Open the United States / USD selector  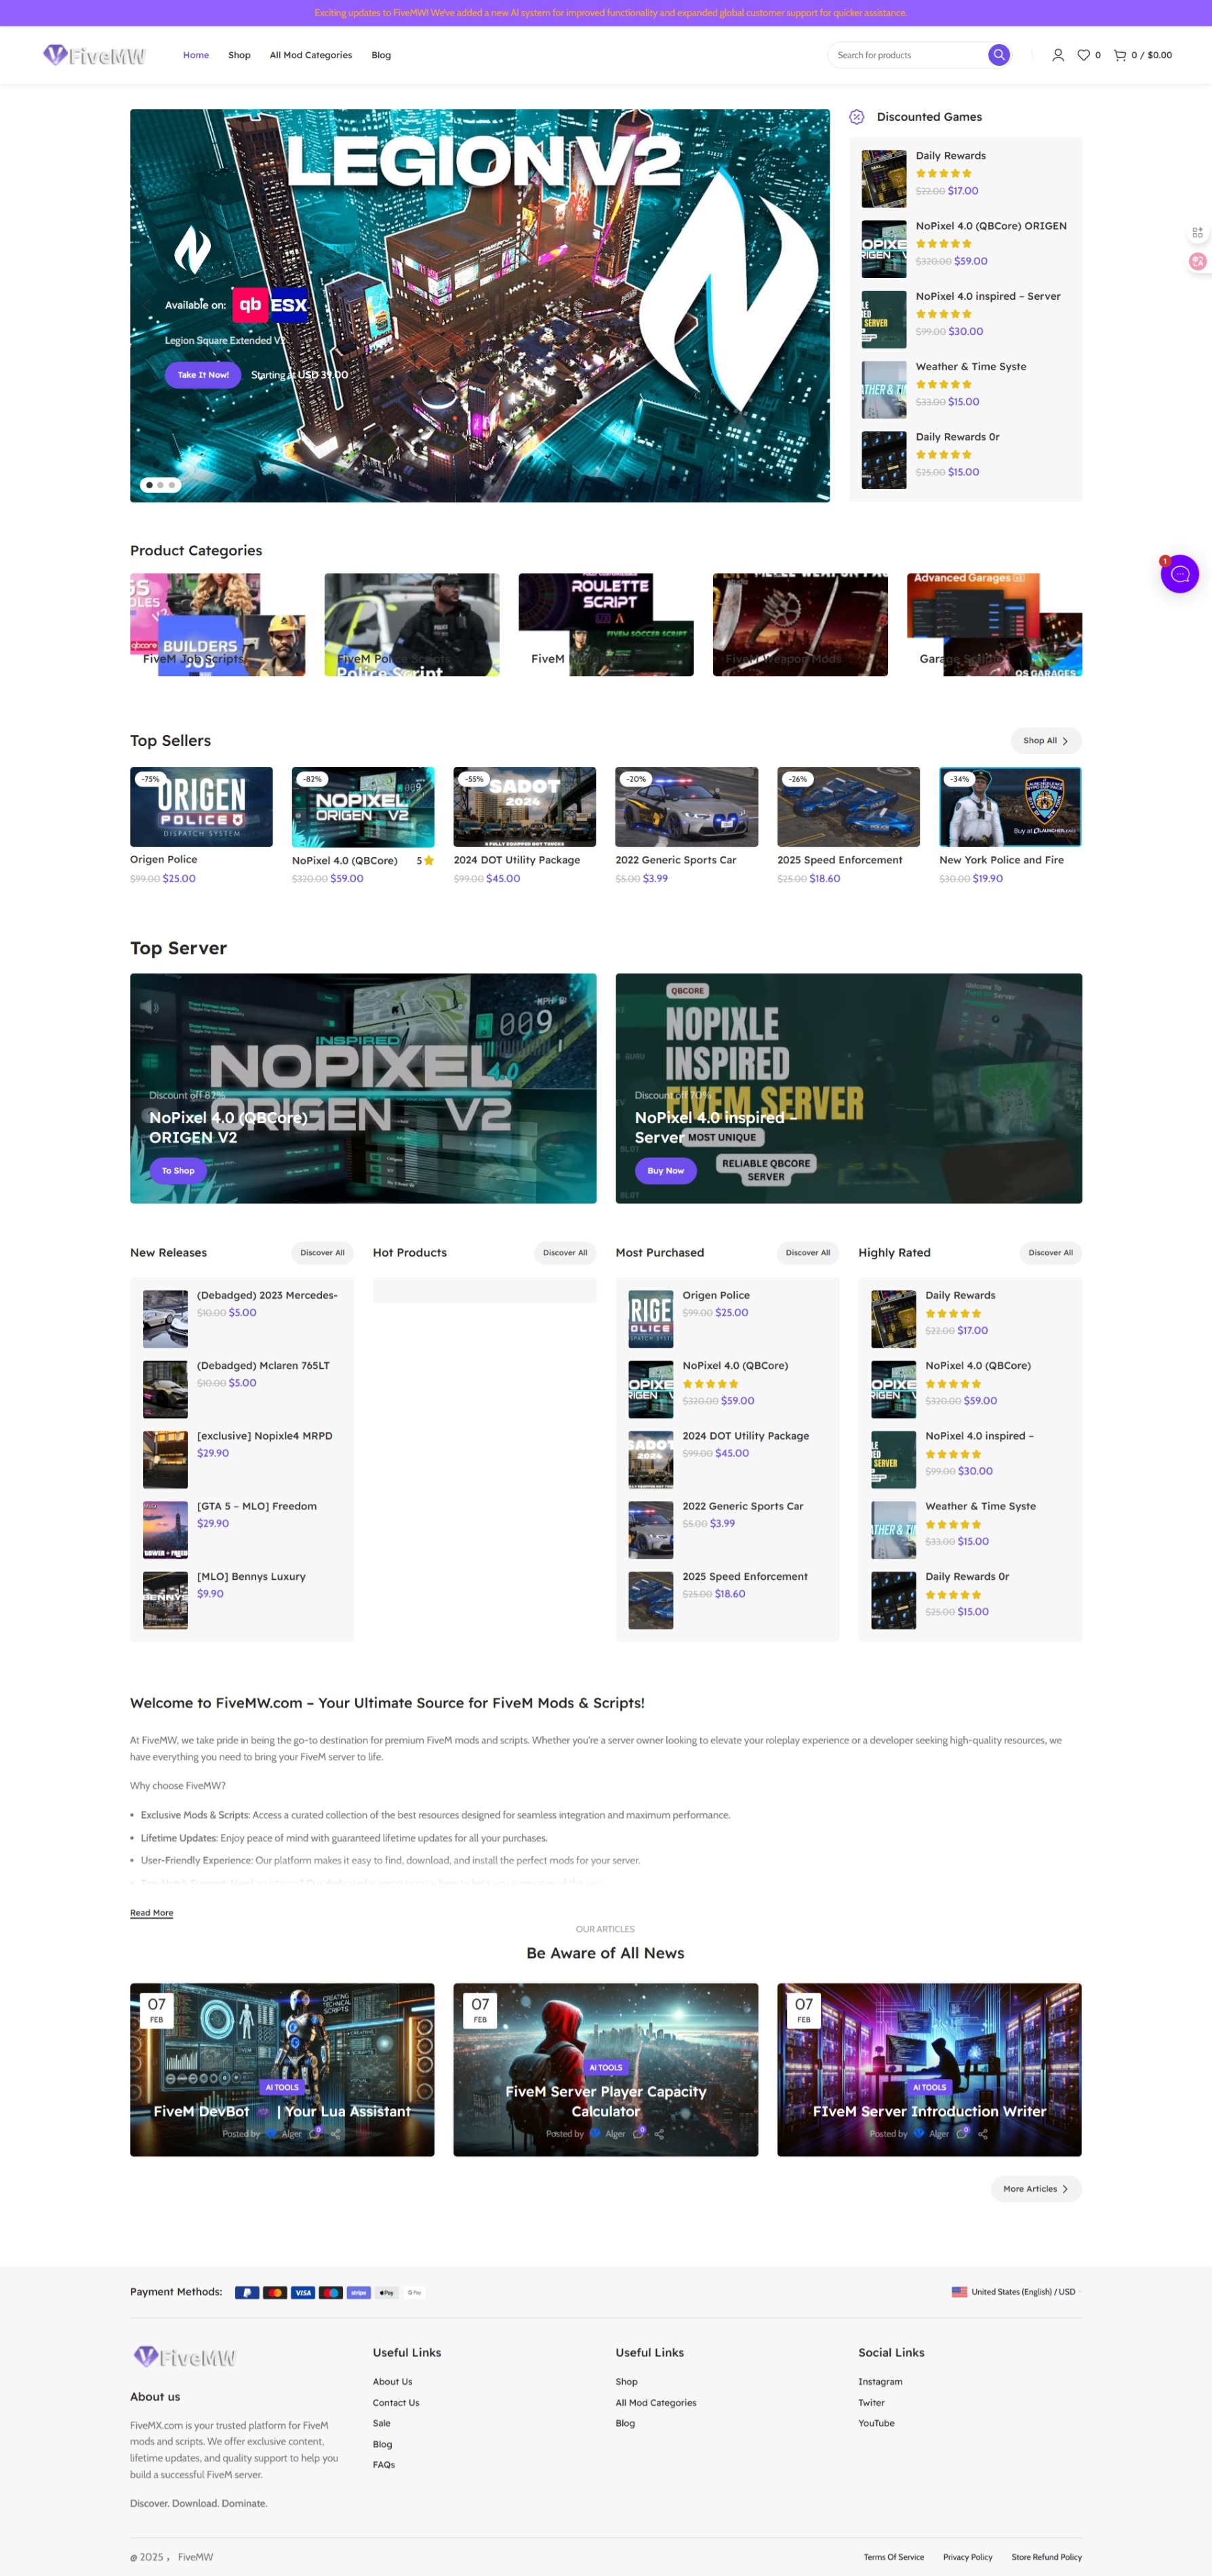1016,2292
